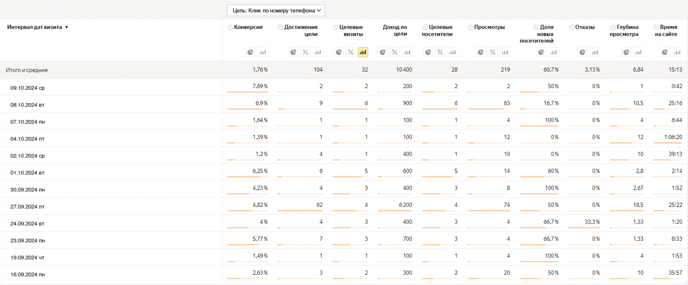Click bar chart icon under Время на сайте
The height and width of the screenshot is (285, 688).
[677, 52]
